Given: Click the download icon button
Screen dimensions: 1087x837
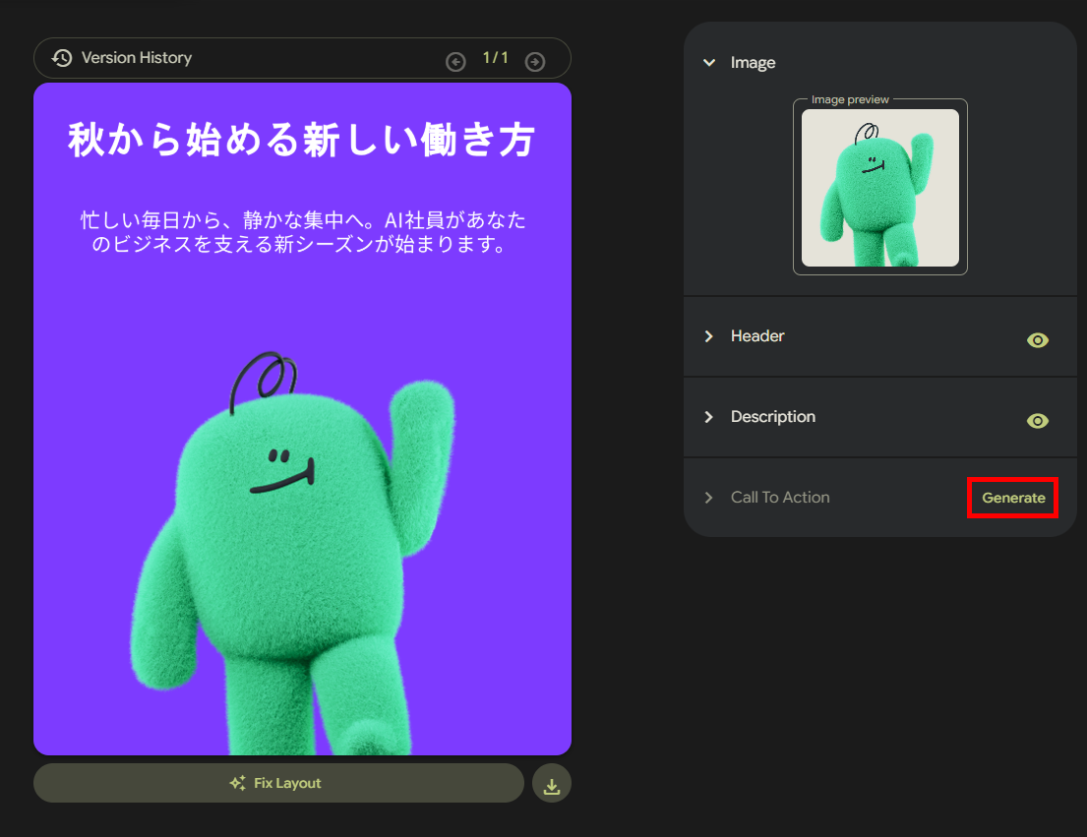Looking at the screenshot, I should point(552,784).
